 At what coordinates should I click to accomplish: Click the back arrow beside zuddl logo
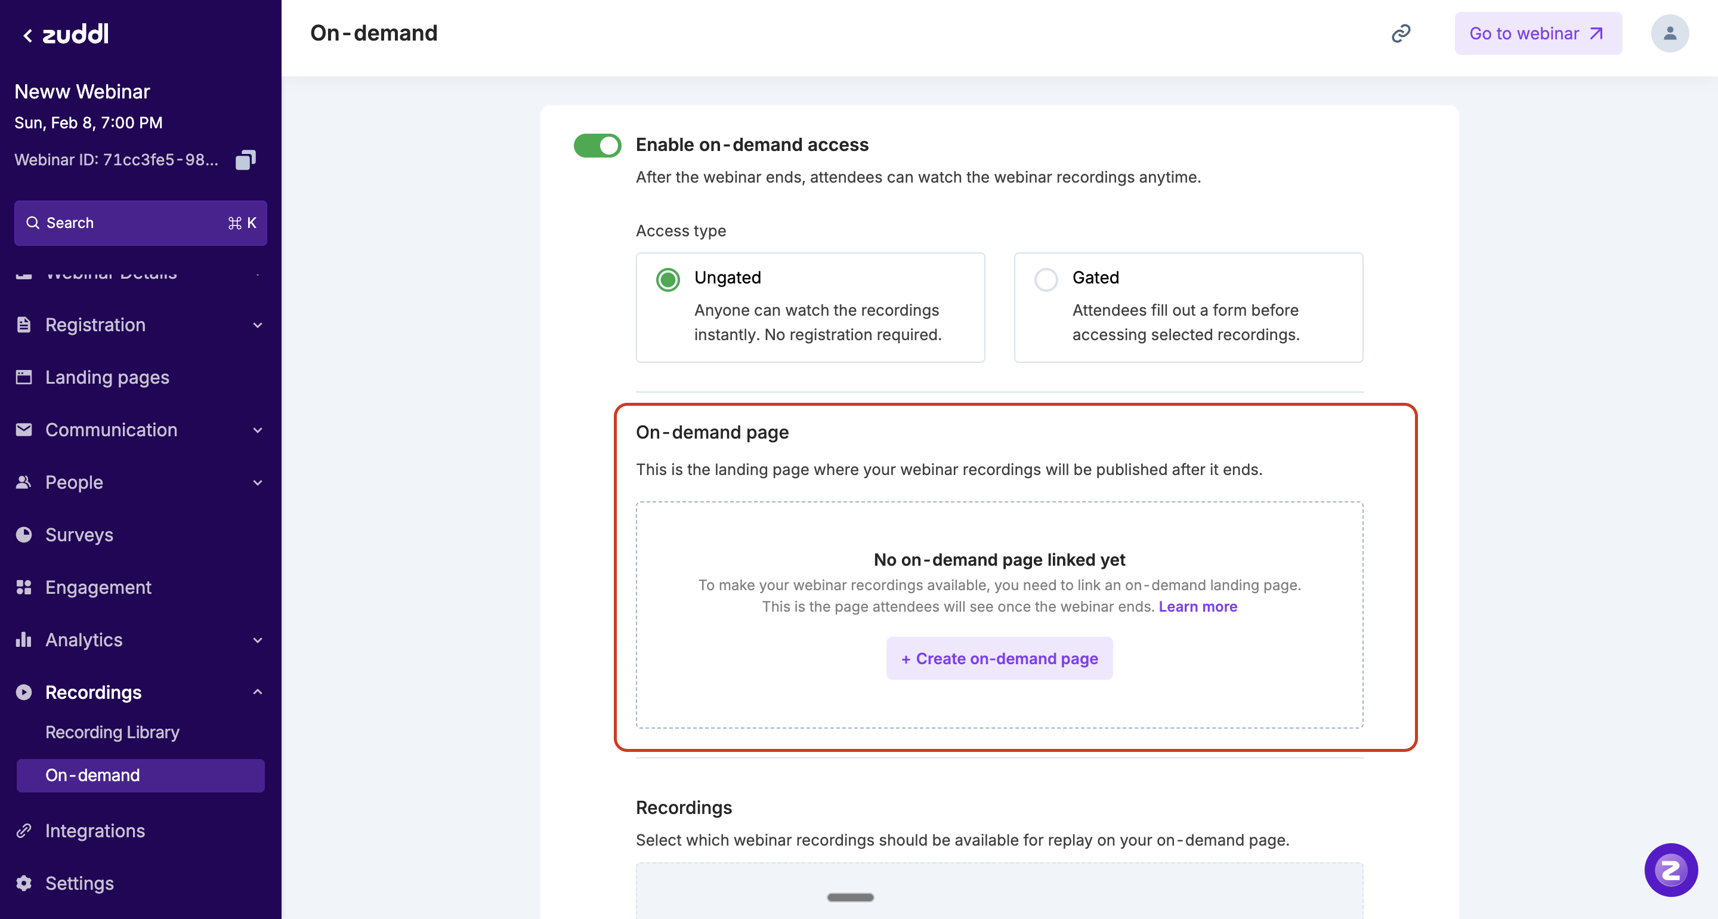click(x=27, y=35)
